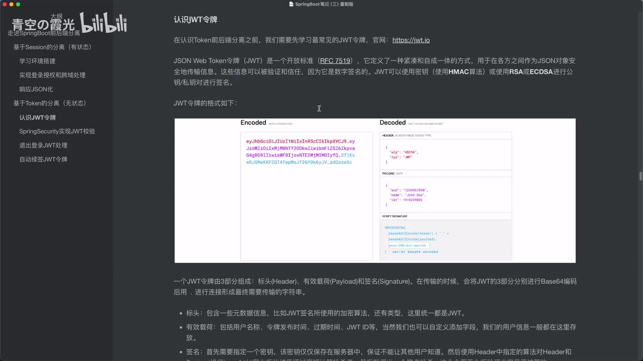This screenshot has height=361, width=643.
Task: Minimize the window with the yellow button
Action: click(x=11, y=4)
